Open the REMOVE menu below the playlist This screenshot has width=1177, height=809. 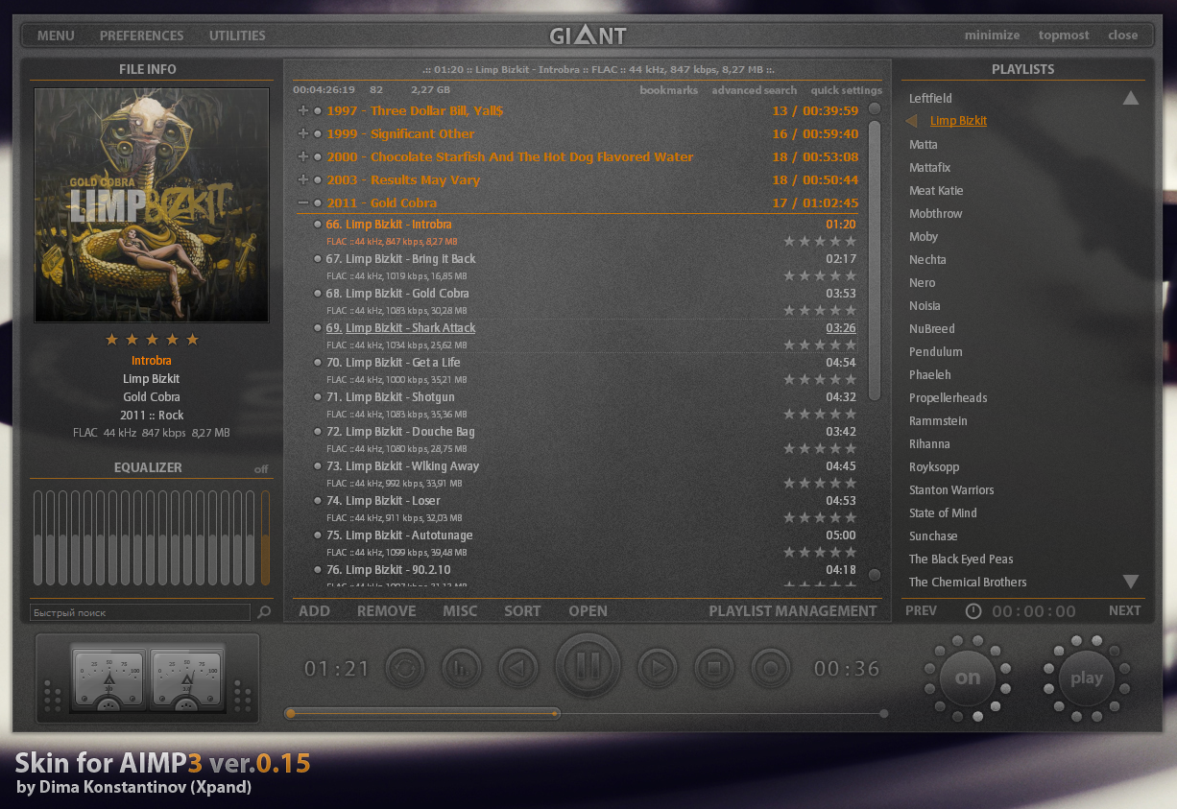[x=387, y=610]
